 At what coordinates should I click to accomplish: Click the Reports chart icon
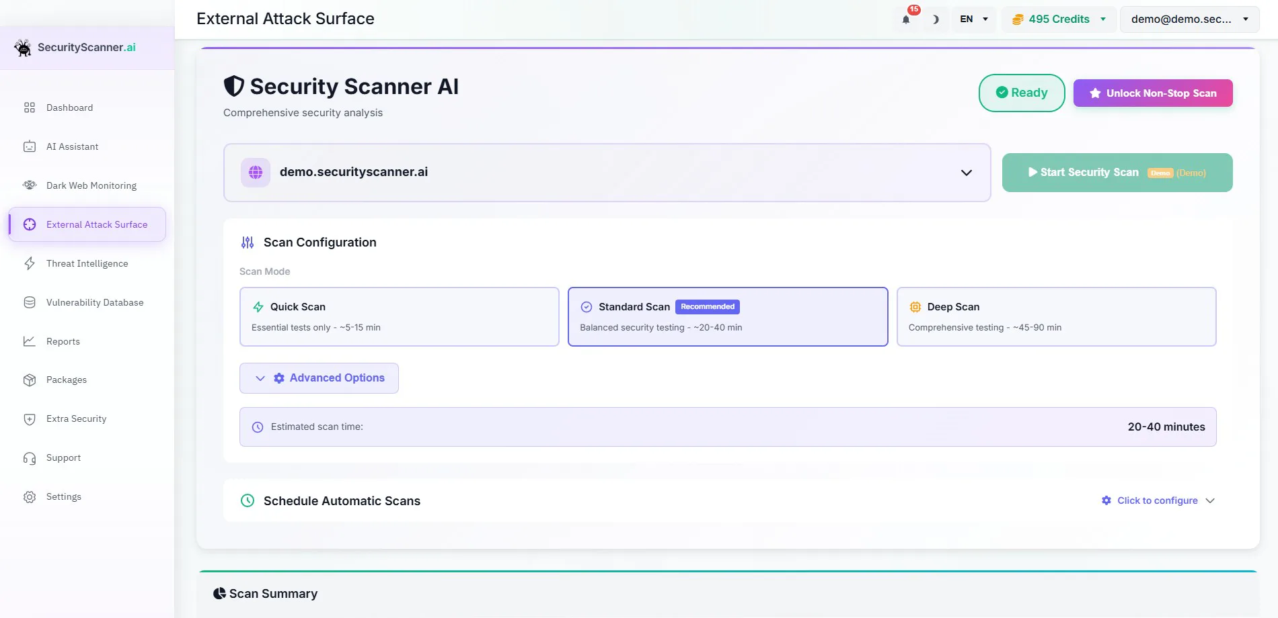coord(30,341)
